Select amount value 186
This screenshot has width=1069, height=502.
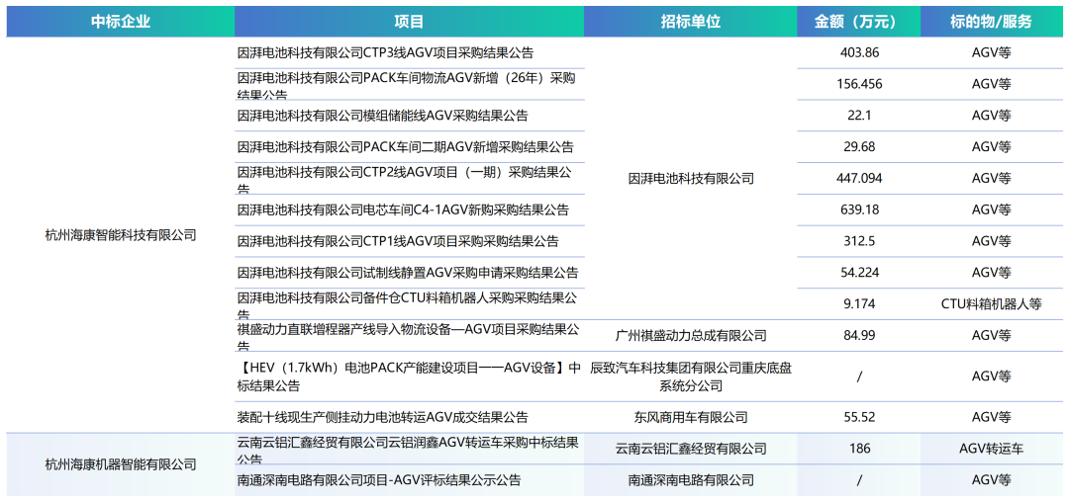[859, 449]
